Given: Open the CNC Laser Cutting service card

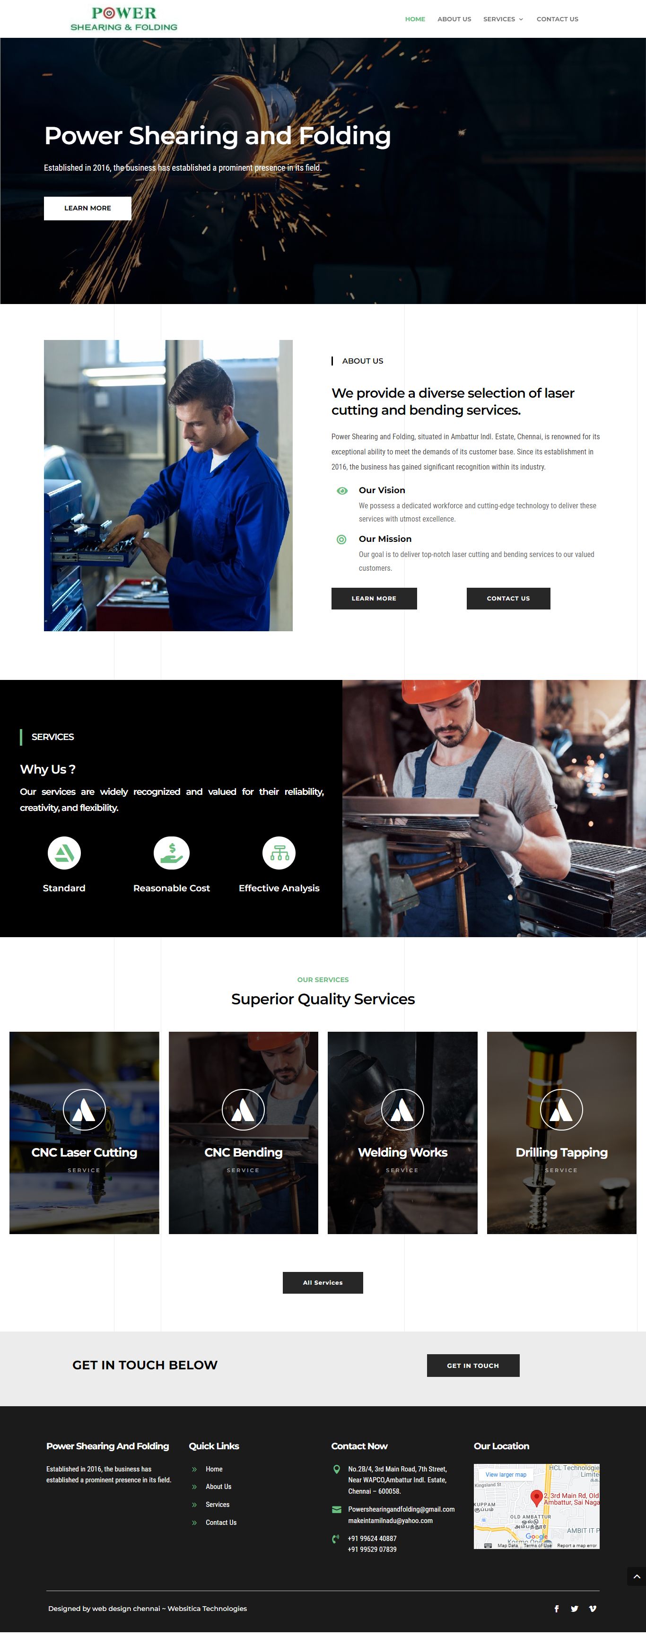Looking at the screenshot, I should pyautogui.click(x=84, y=1132).
